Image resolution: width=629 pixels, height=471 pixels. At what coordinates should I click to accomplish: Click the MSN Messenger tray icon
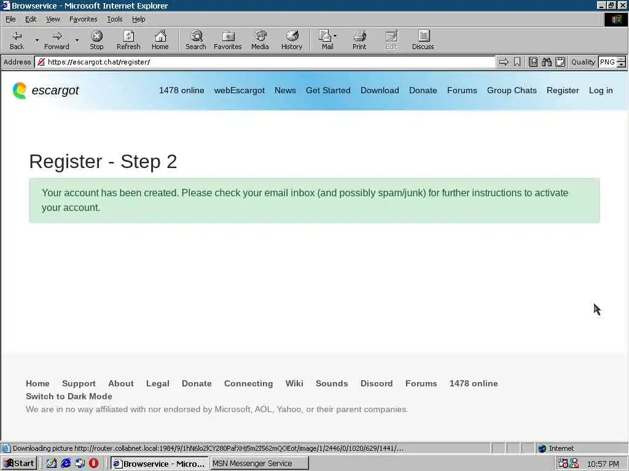(x=574, y=464)
